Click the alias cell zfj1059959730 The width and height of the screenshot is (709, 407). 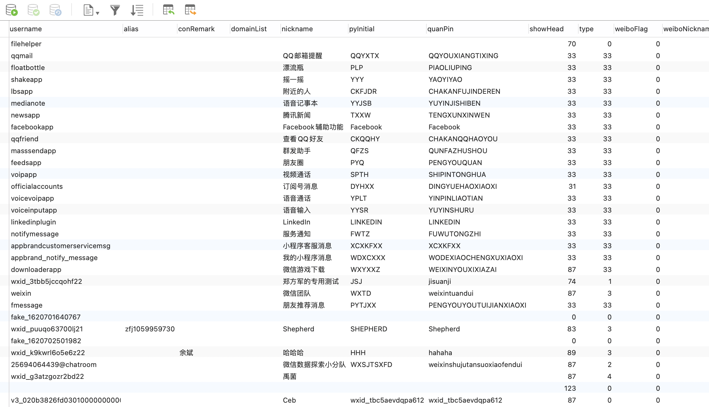click(x=150, y=329)
